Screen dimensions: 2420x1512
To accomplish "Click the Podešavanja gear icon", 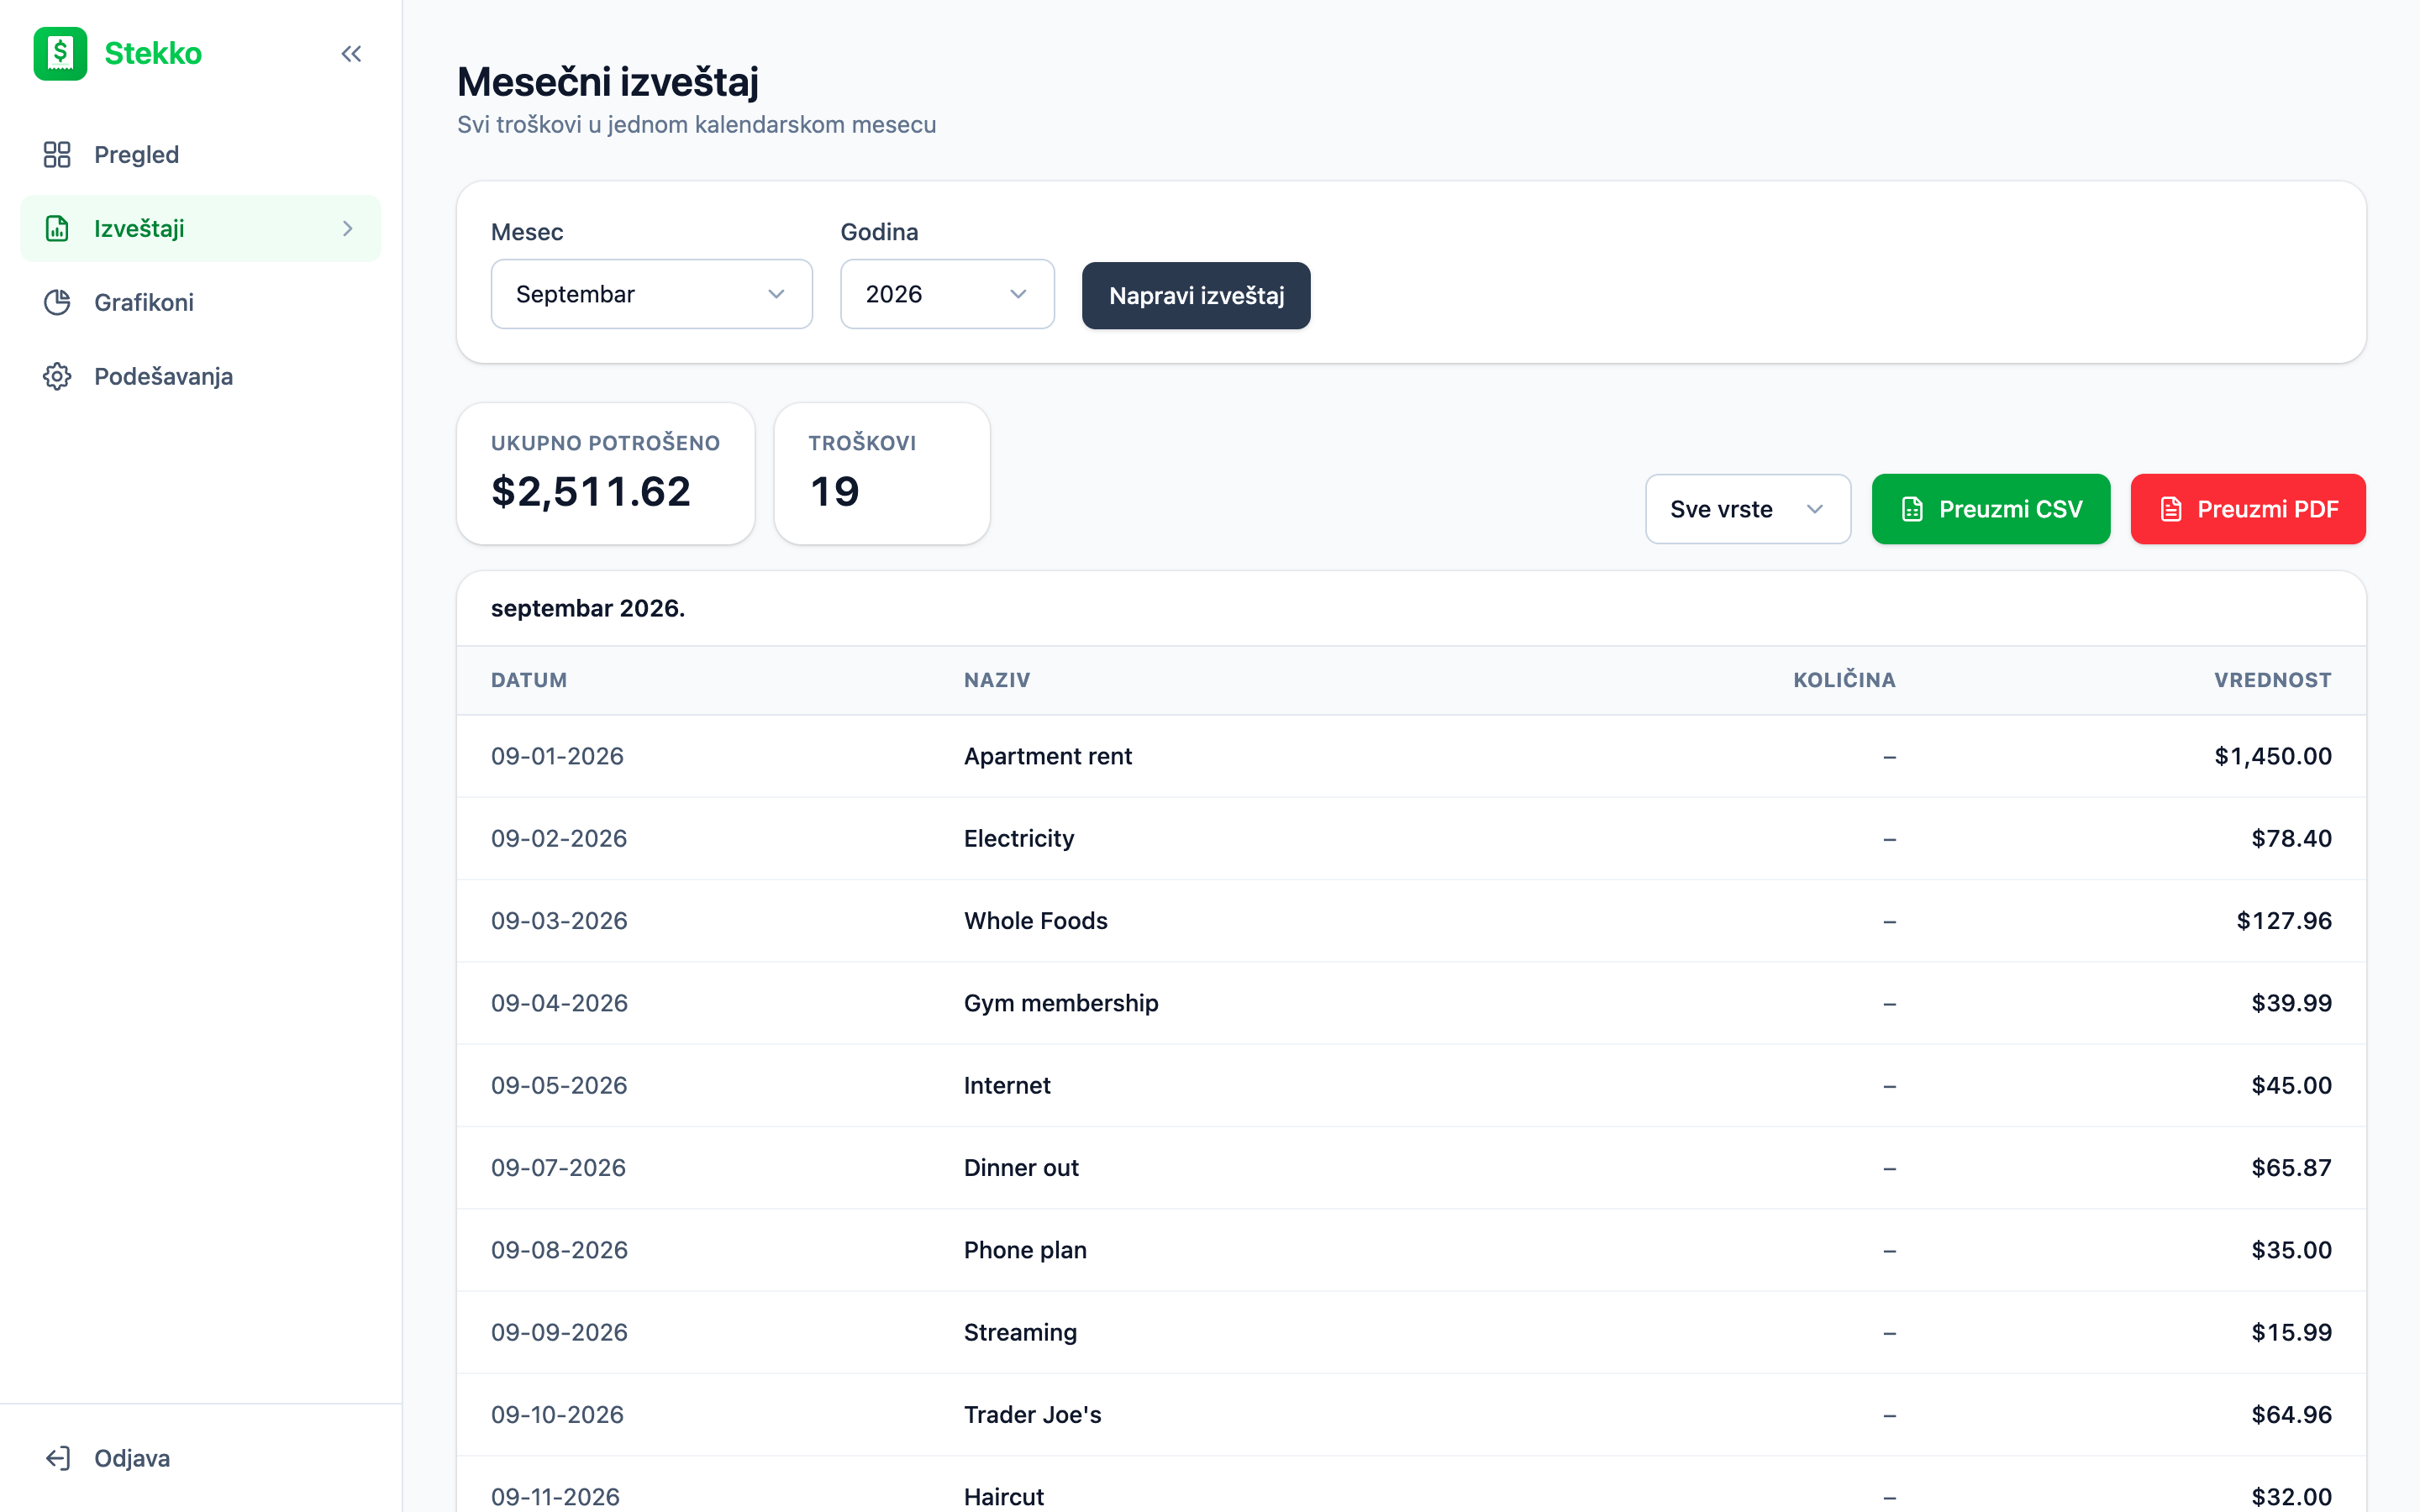I will pos(57,376).
